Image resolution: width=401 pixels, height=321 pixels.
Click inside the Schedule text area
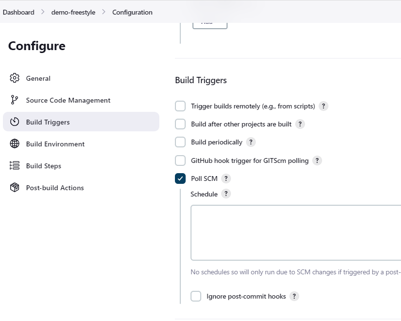tap(295, 232)
